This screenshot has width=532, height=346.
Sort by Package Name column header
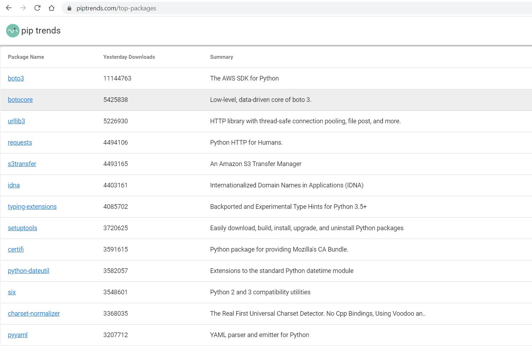point(26,57)
